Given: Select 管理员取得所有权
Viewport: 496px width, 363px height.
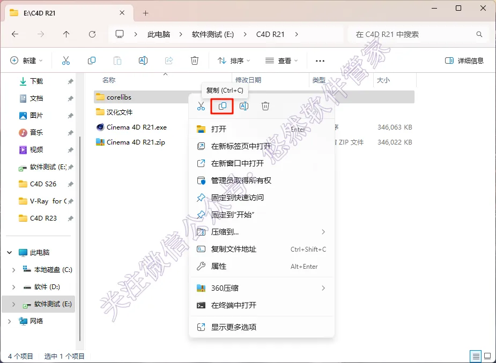Looking at the screenshot, I should pos(261,180).
